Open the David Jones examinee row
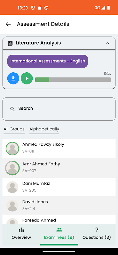Screen dimensions: 118x255 pyautogui.click(x=59, y=205)
